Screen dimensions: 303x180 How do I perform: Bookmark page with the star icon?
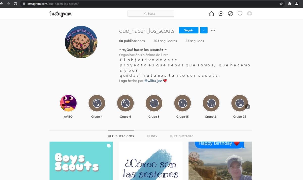(x=281, y=4)
